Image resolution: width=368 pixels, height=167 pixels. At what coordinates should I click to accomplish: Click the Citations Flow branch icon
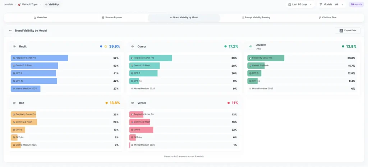pyautogui.click(x=320, y=18)
